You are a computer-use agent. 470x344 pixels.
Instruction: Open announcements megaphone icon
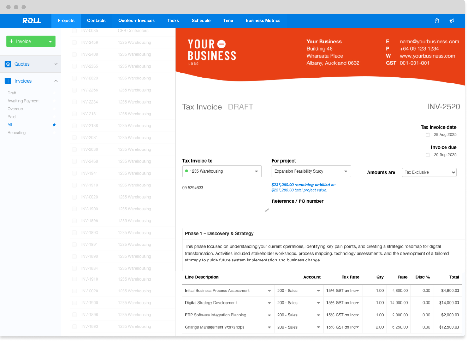pyautogui.click(x=452, y=21)
